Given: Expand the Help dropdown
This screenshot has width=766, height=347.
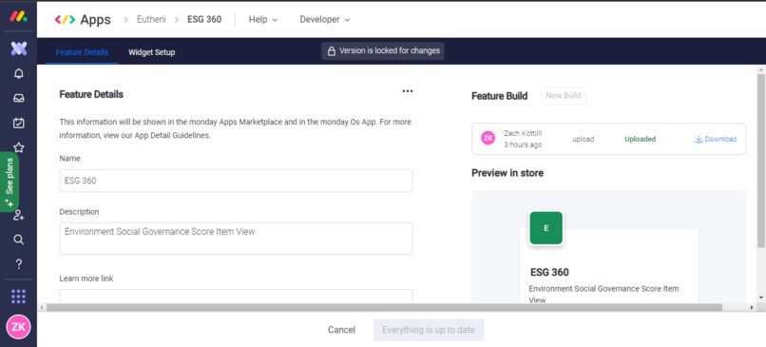Looking at the screenshot, I should [263, 20].
